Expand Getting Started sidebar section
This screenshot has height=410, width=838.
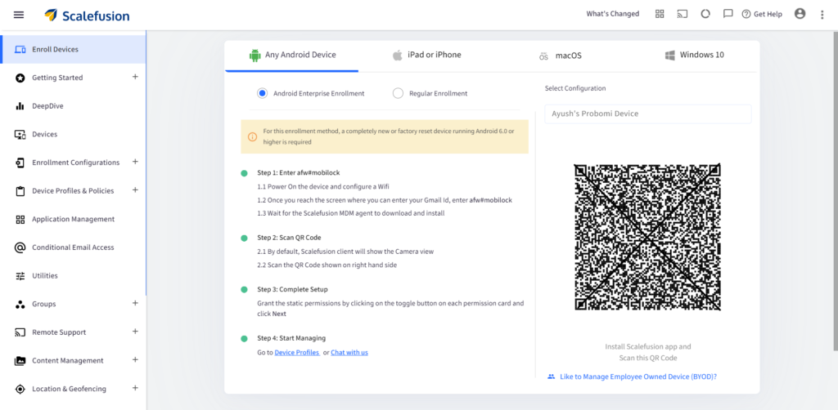(135, 78)
